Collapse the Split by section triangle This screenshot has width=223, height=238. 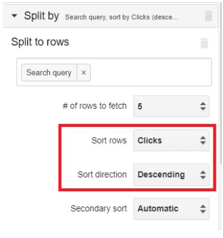(14, 15)
